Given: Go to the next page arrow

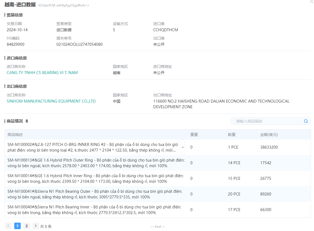Looking at the screenshot, I should click(x=35, y=226).
